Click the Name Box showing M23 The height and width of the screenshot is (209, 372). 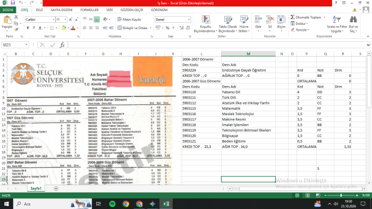[13, 45]
